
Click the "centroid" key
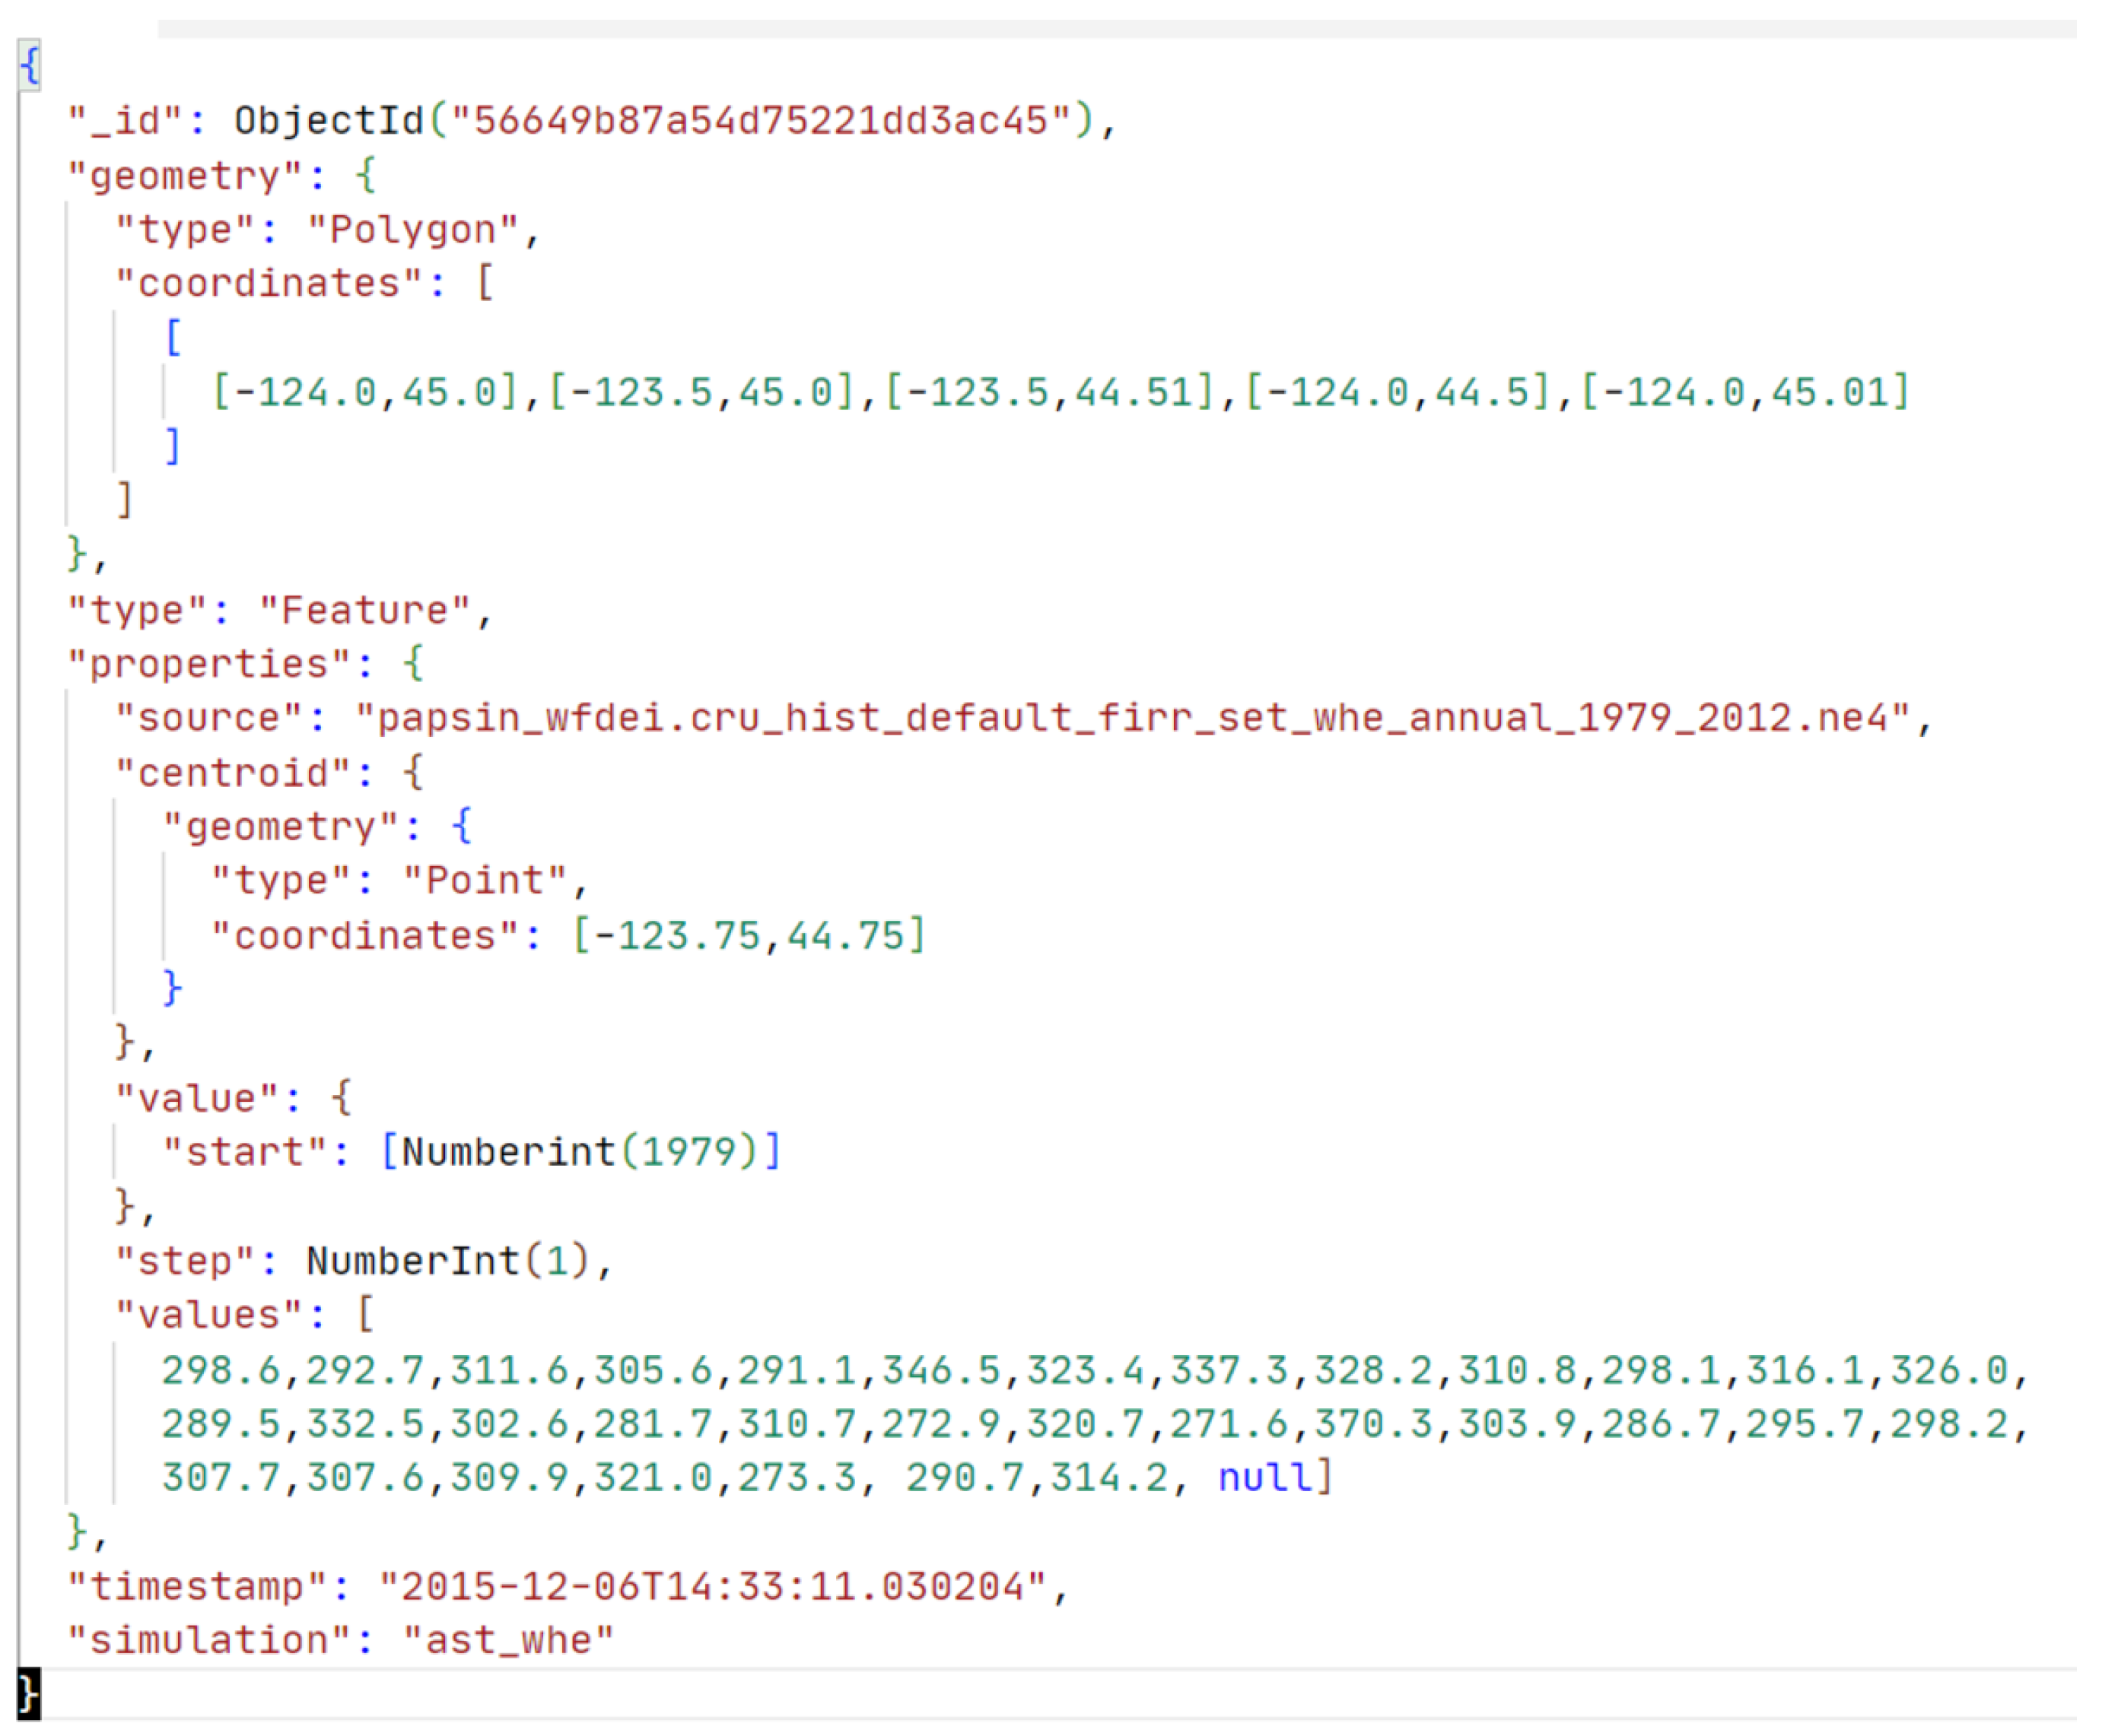pyautogui.click(x=232, y=773)
